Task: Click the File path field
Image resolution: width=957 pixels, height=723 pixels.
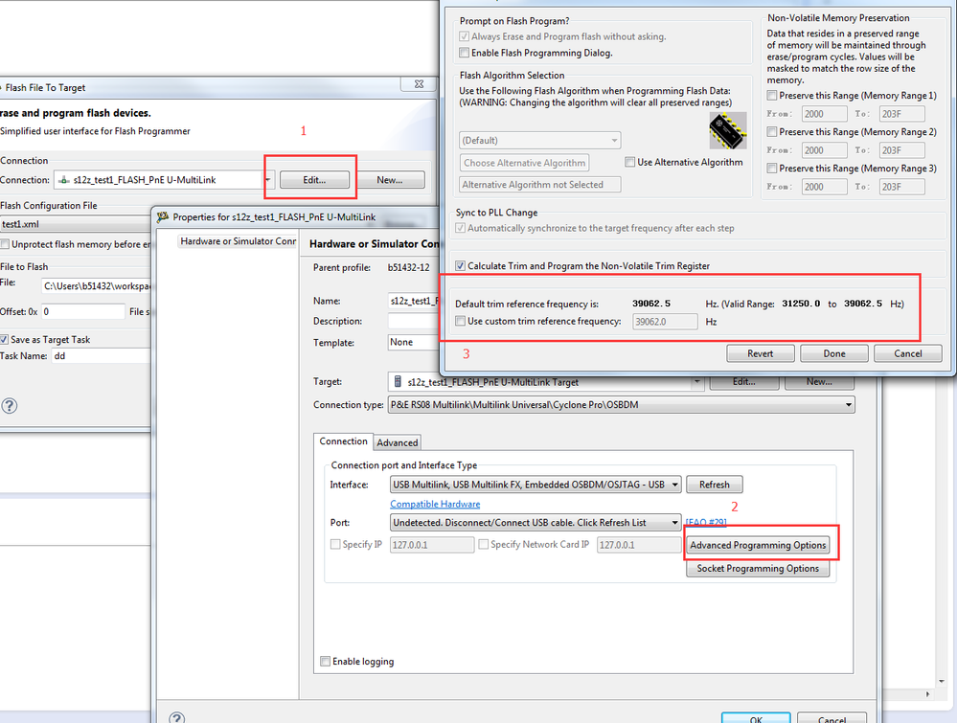Action: coord(97,285)
